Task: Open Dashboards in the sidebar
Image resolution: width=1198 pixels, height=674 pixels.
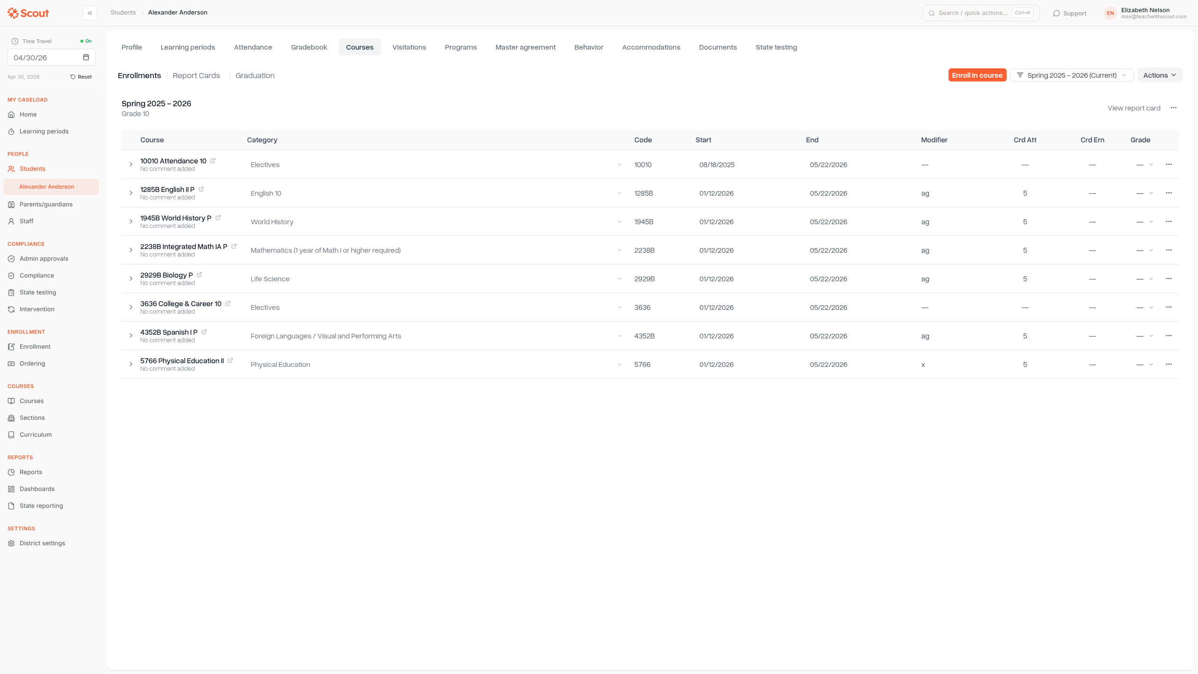Action: (x=37, y=489)
